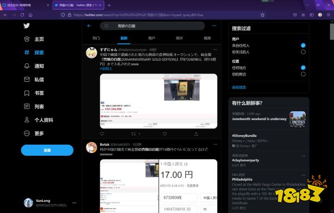Share すずにゃん's tweet
The image size is (334, 213).
coord(196,134)
